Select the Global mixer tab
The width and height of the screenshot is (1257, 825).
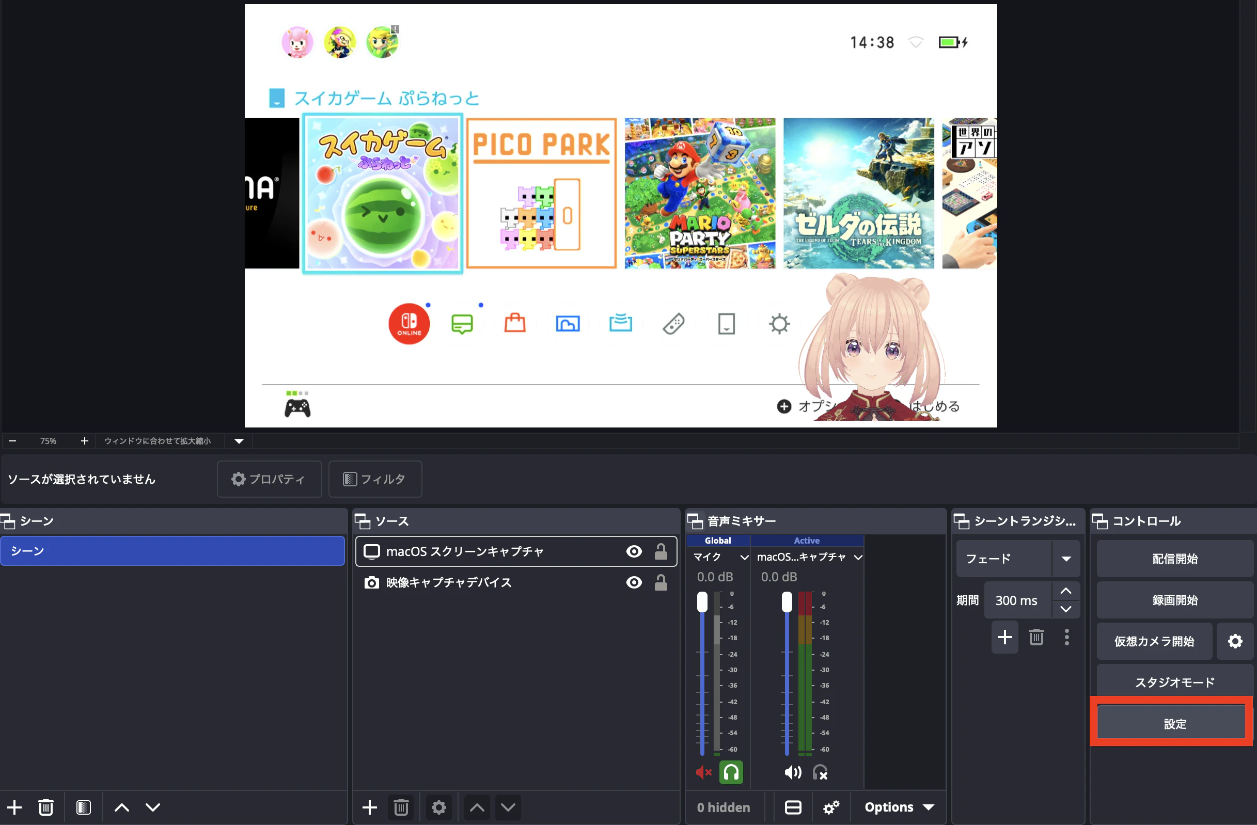coord(718,541)
